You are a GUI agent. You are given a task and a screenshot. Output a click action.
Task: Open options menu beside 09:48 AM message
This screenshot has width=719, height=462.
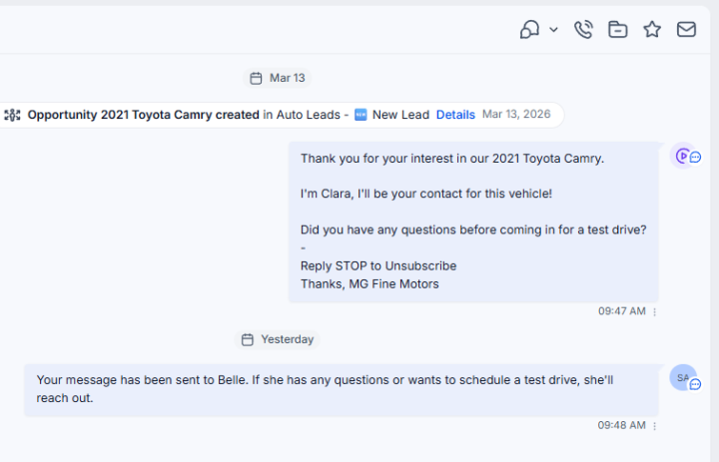[655, 426]
